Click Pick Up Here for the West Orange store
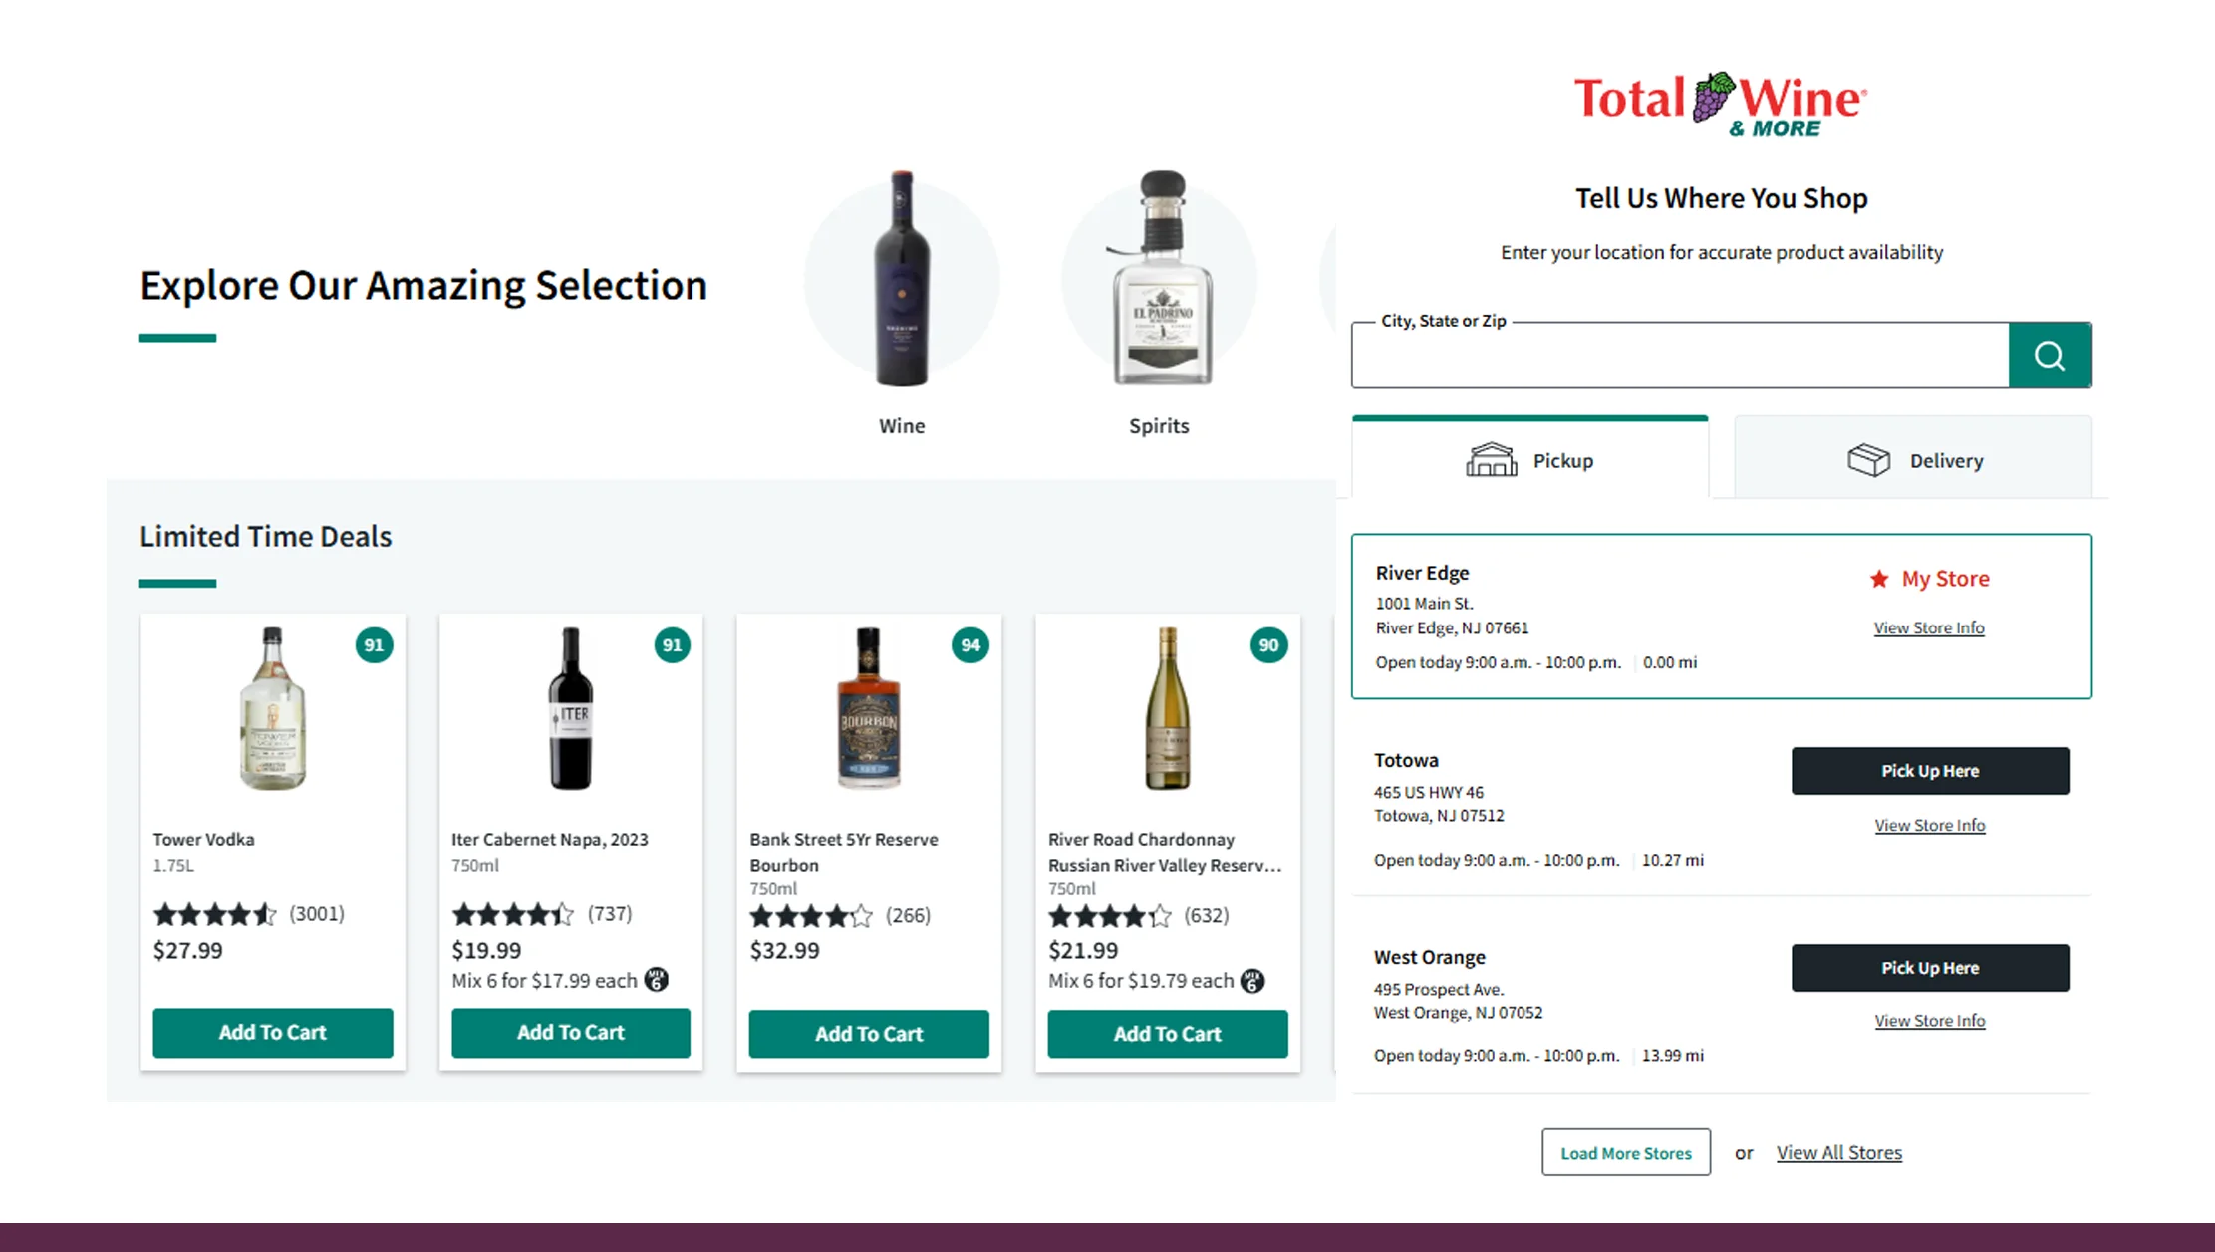 click(1929, 967)
